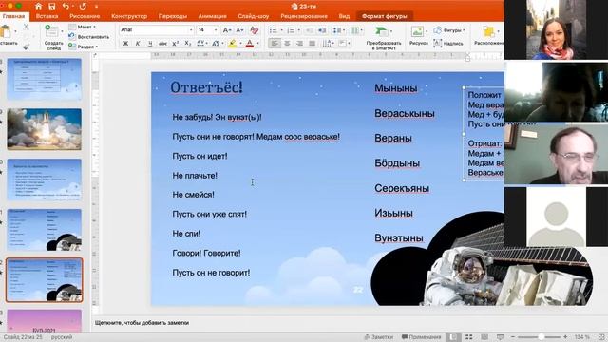The image size is (608, 342).
Task: Fit slide to window icon
Action: click(601, 337)
